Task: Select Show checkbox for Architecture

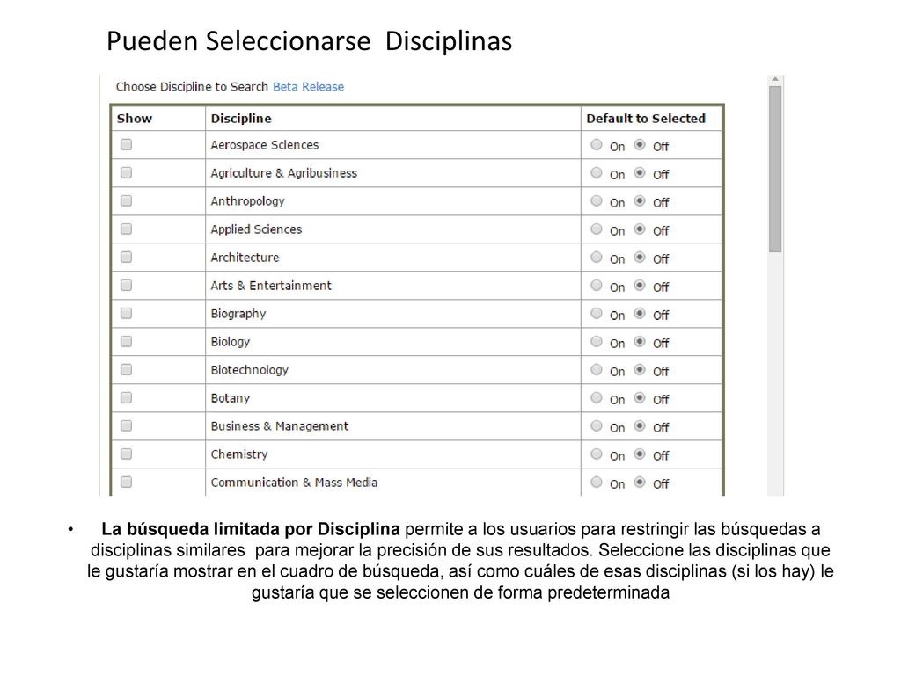Action: (127, 258)
